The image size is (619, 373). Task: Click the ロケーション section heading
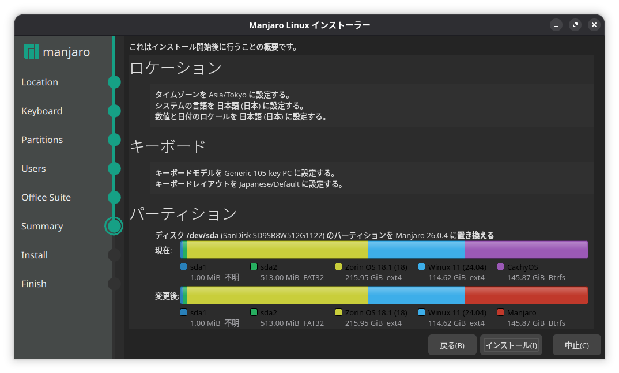pyautogui.click(x=176, y=68)
